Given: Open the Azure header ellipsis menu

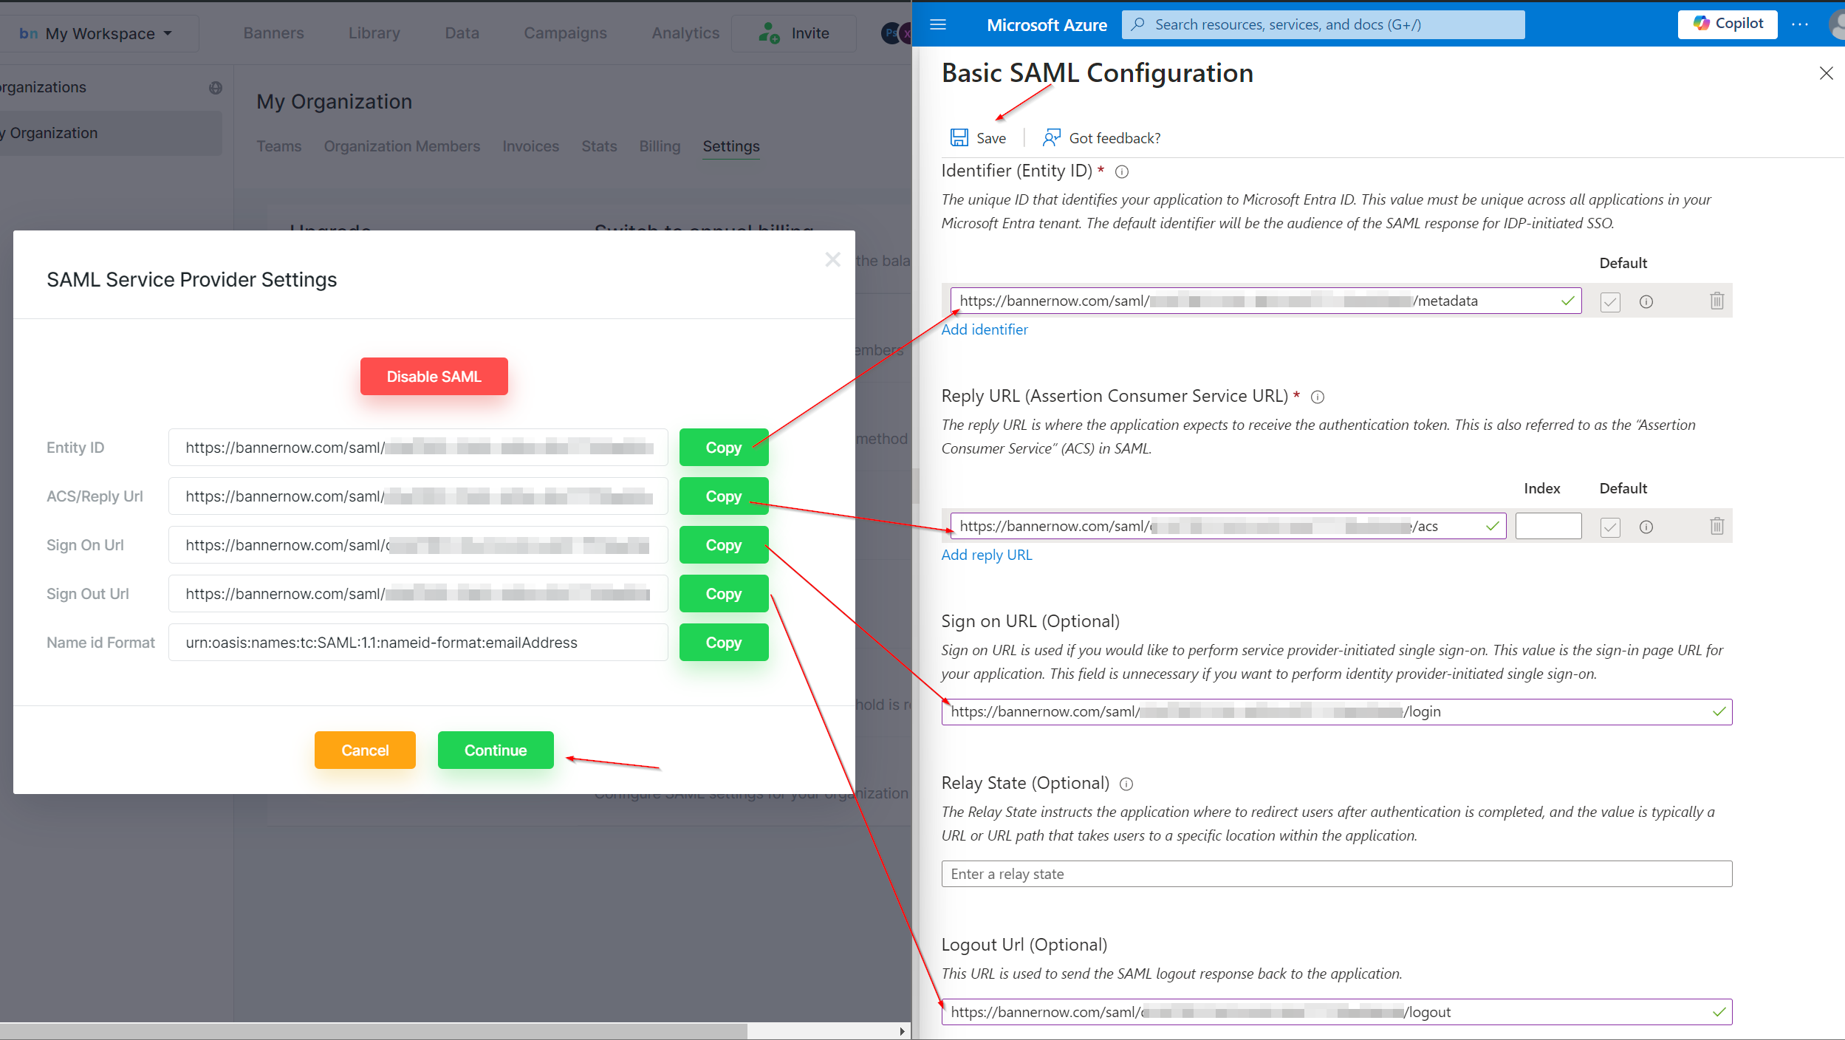Looking at the screenshot, I should coord(1800,24).
